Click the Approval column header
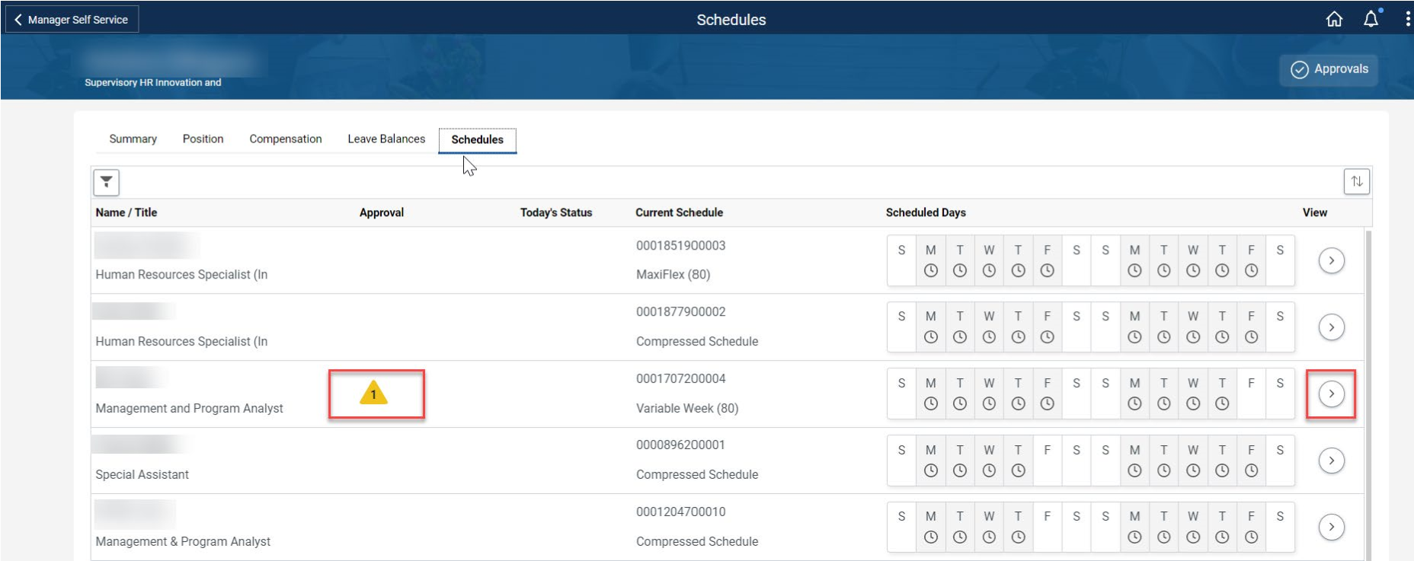This screenshot has width=1414, height=561. tap(382, 212)
